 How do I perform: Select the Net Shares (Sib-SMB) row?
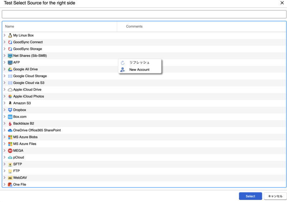(30, 56)
